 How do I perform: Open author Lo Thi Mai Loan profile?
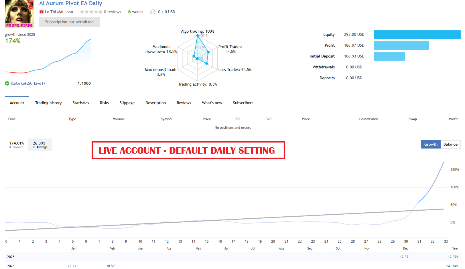point(59,12)
